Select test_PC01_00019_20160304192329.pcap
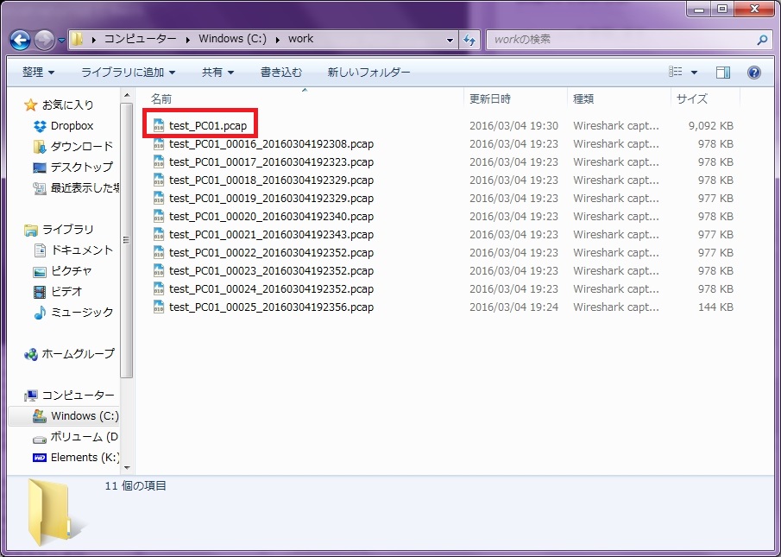The height and width of the screenshot is (557, 781). [272, 199]
